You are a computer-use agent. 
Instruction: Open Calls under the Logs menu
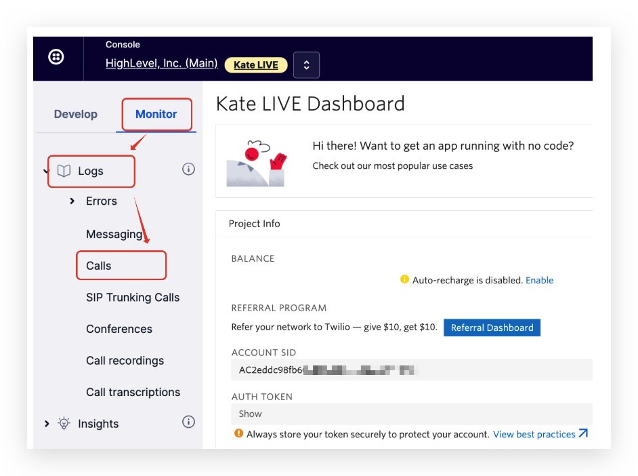99,265
